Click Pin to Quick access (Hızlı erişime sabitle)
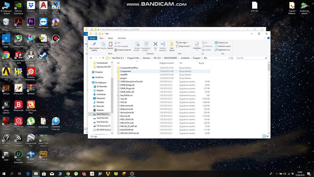The width and height of the screenshot is (314, 177). (94, 47)
